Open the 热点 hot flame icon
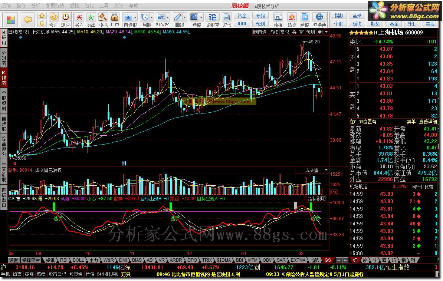443x281 pixels. click(292, 17)
